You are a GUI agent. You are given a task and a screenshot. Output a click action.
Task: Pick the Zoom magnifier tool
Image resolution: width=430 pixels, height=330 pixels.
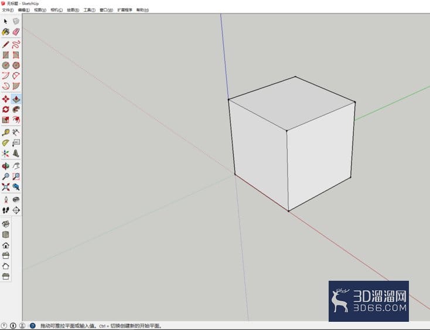point(5,176)
